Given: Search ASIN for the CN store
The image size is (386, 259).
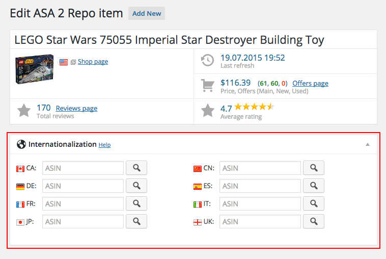Looking at the screenshot, I should [x=313, y=168].
